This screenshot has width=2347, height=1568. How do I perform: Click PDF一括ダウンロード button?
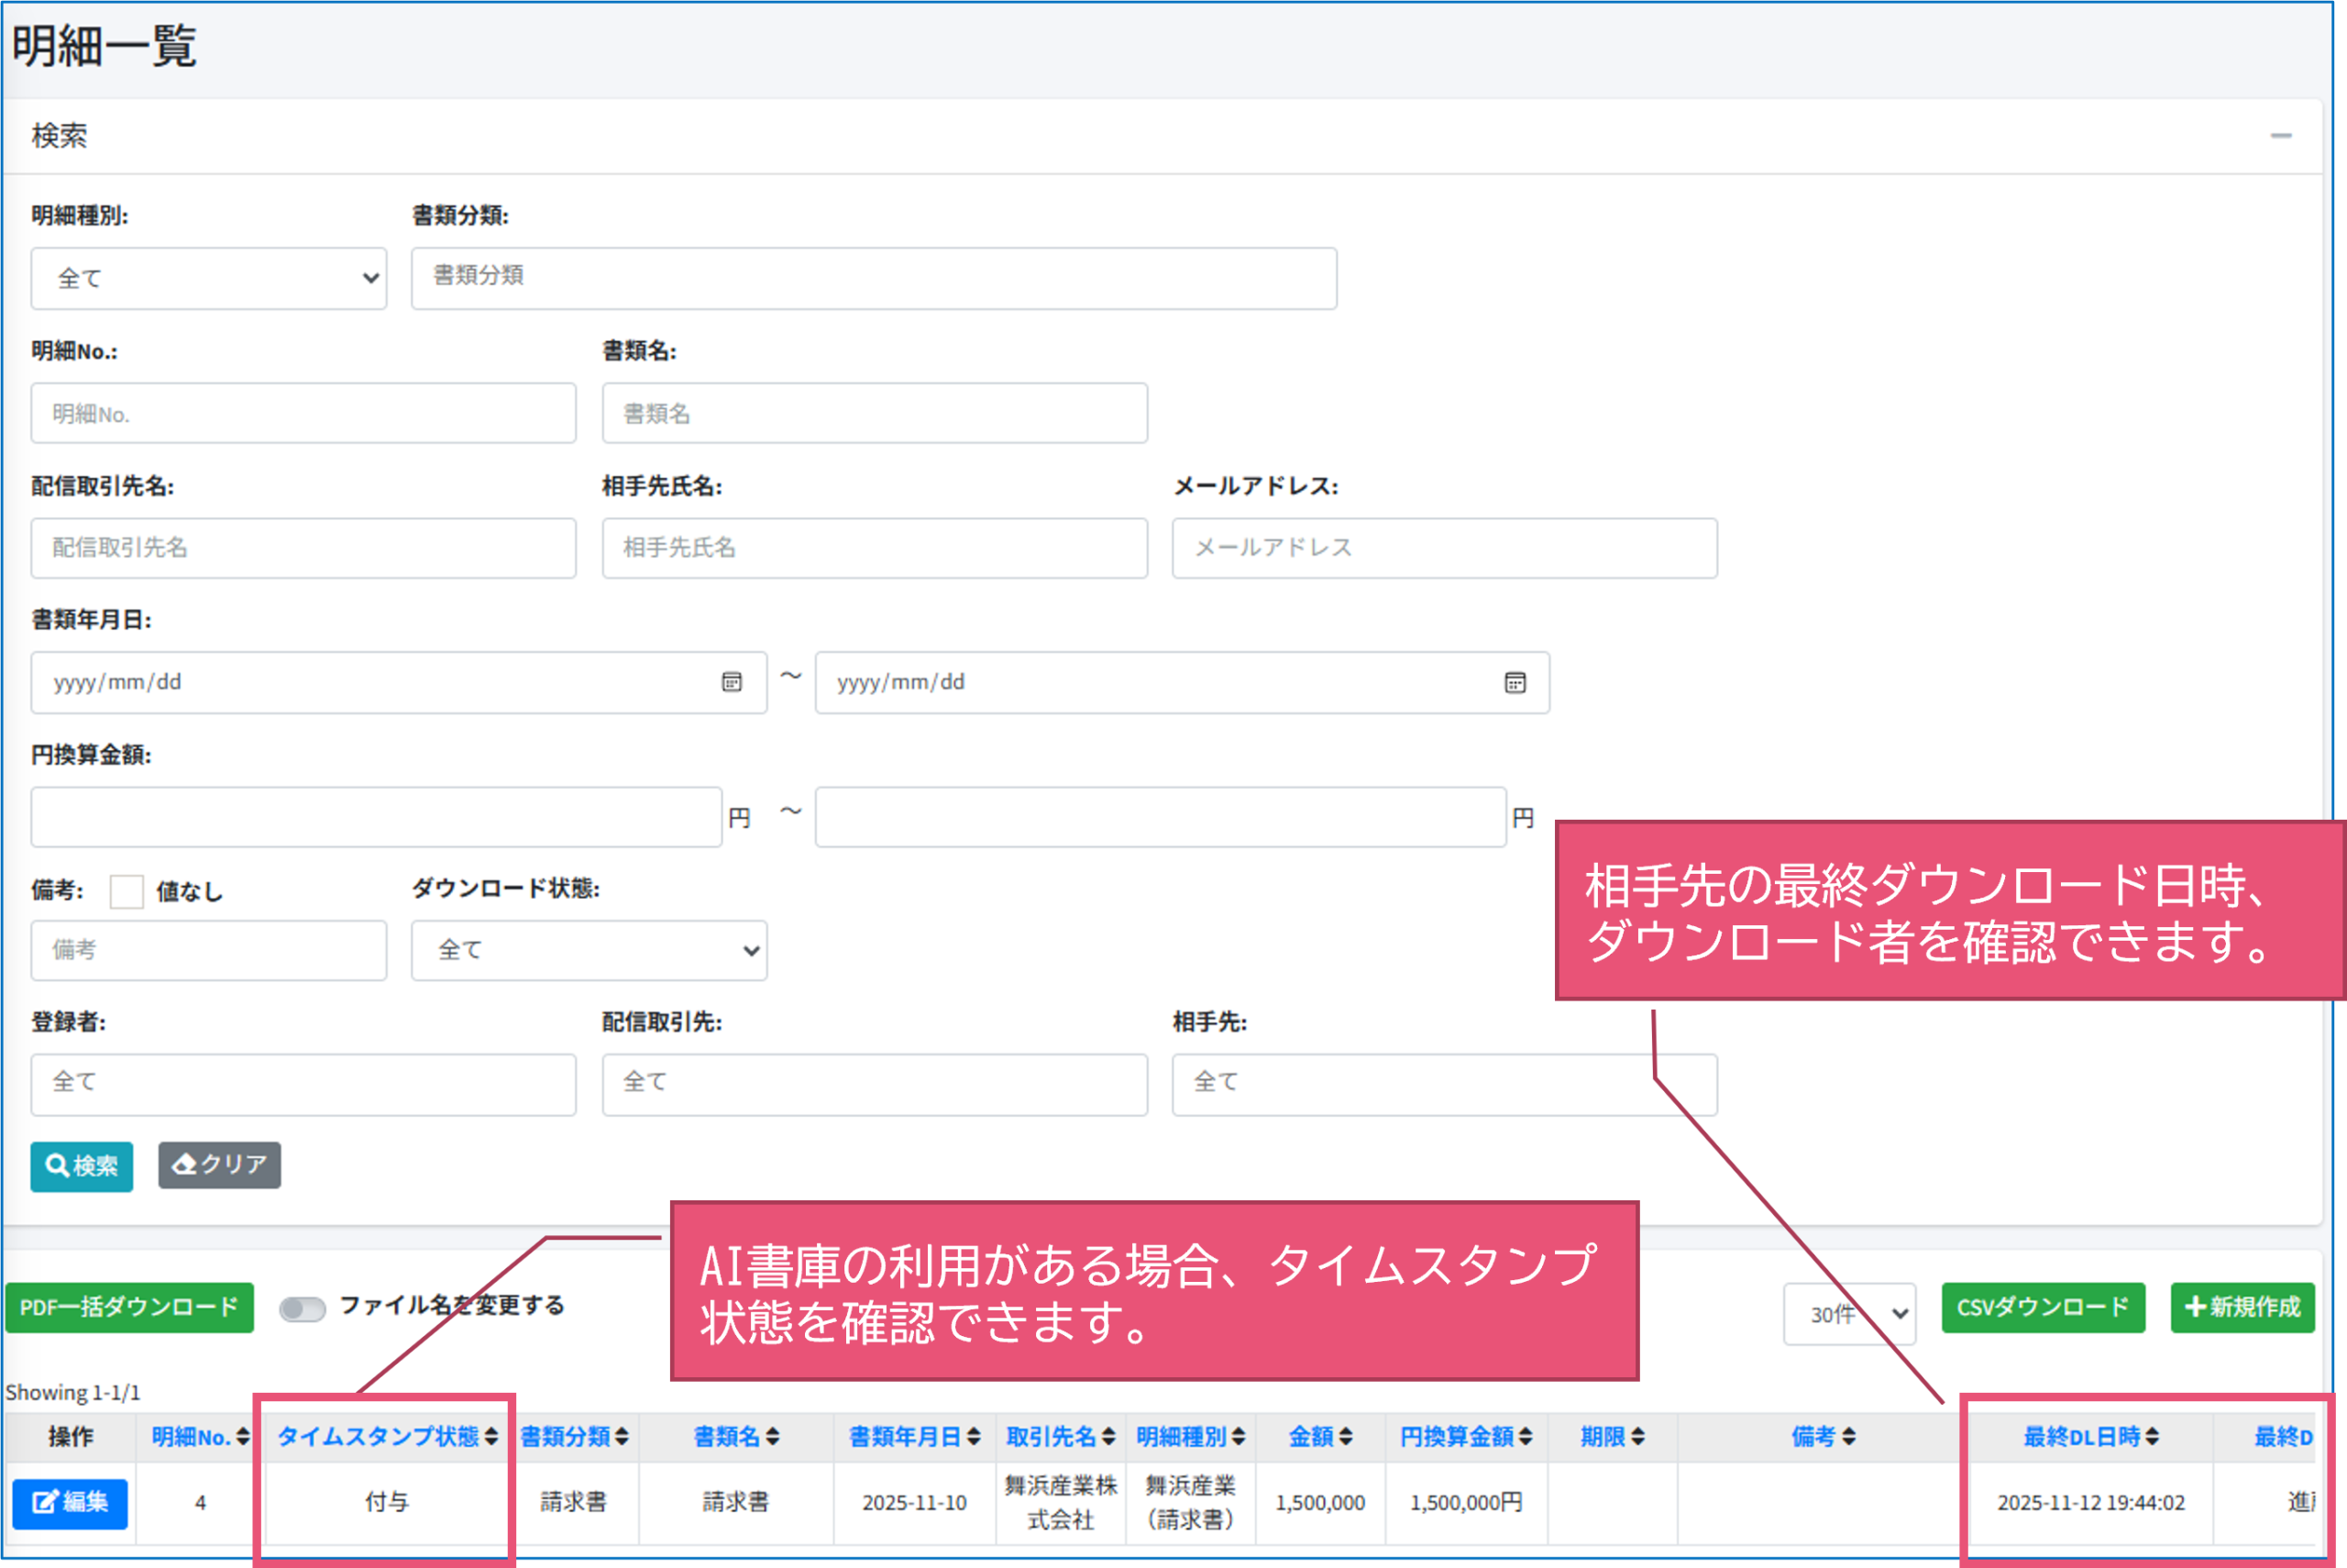click(x=129, y=1307)
